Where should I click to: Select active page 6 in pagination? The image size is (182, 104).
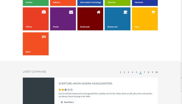pos(140,72)
